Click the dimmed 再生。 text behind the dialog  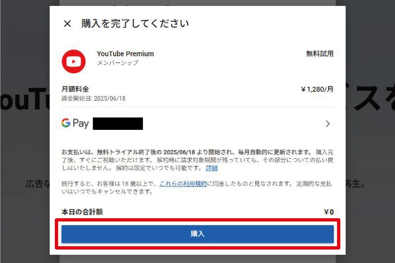357,184
